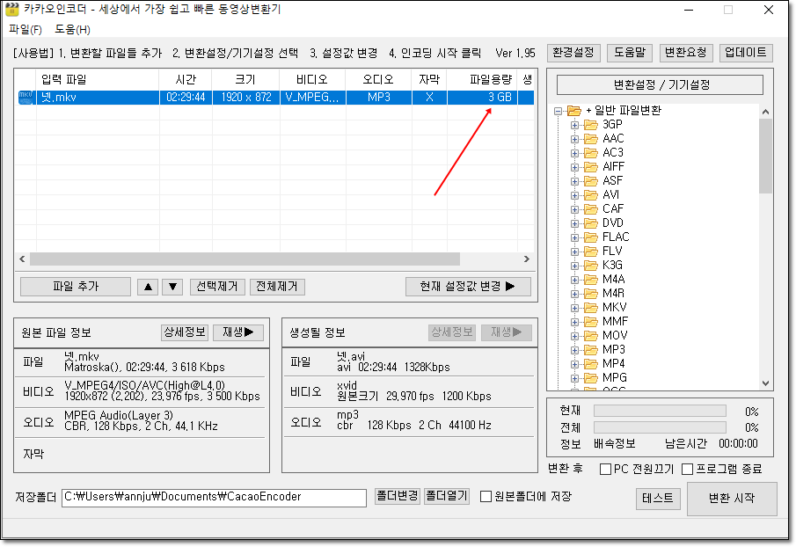
Task: Click the CAF folder icon
Action: pyautogui.click(x=590, y=209)
